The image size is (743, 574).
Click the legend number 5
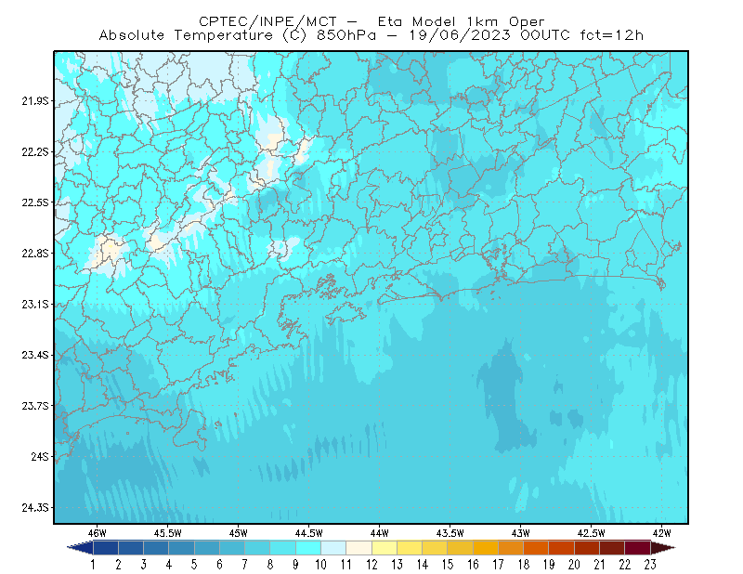click(194, 565)
